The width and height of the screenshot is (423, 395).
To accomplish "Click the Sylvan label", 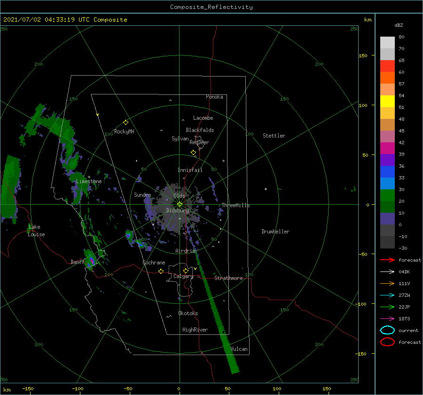I will coord(180,139).
